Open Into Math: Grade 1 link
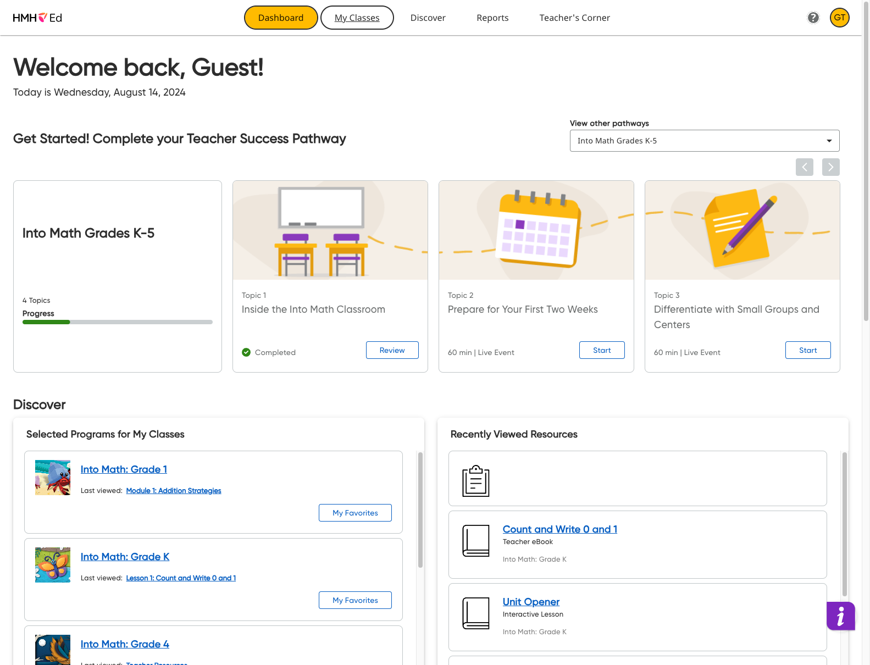870x665 pixels. point(124,469)
